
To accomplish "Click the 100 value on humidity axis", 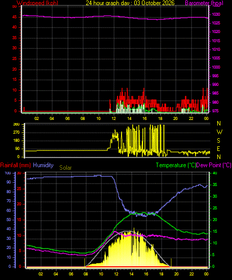I will 8,173.
